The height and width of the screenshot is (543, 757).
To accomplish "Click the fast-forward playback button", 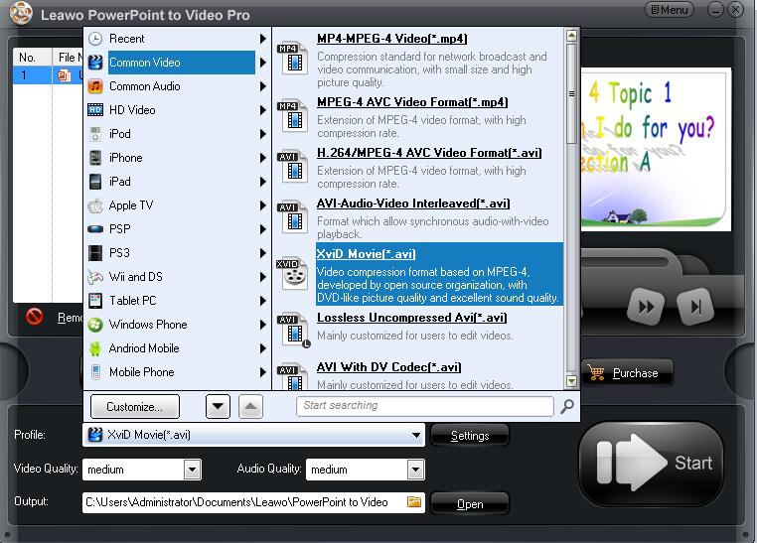I will (646, 307).
